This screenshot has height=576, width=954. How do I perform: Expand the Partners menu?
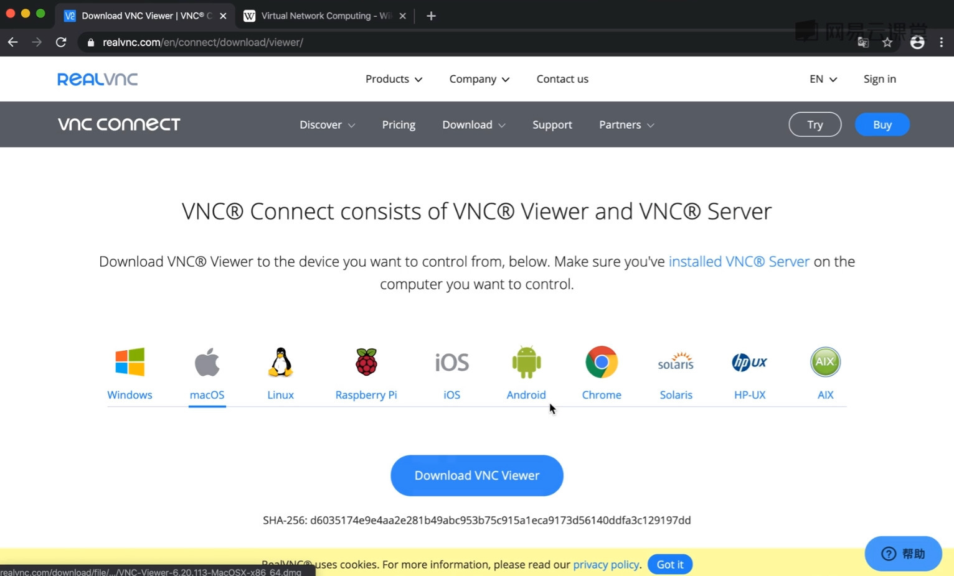tap(627, 124)
